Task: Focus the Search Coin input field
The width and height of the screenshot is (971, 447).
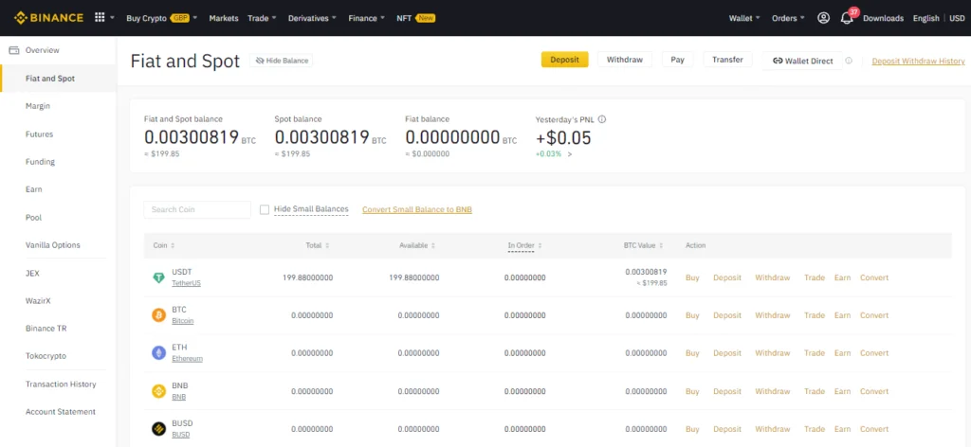Action: point(197,209)
